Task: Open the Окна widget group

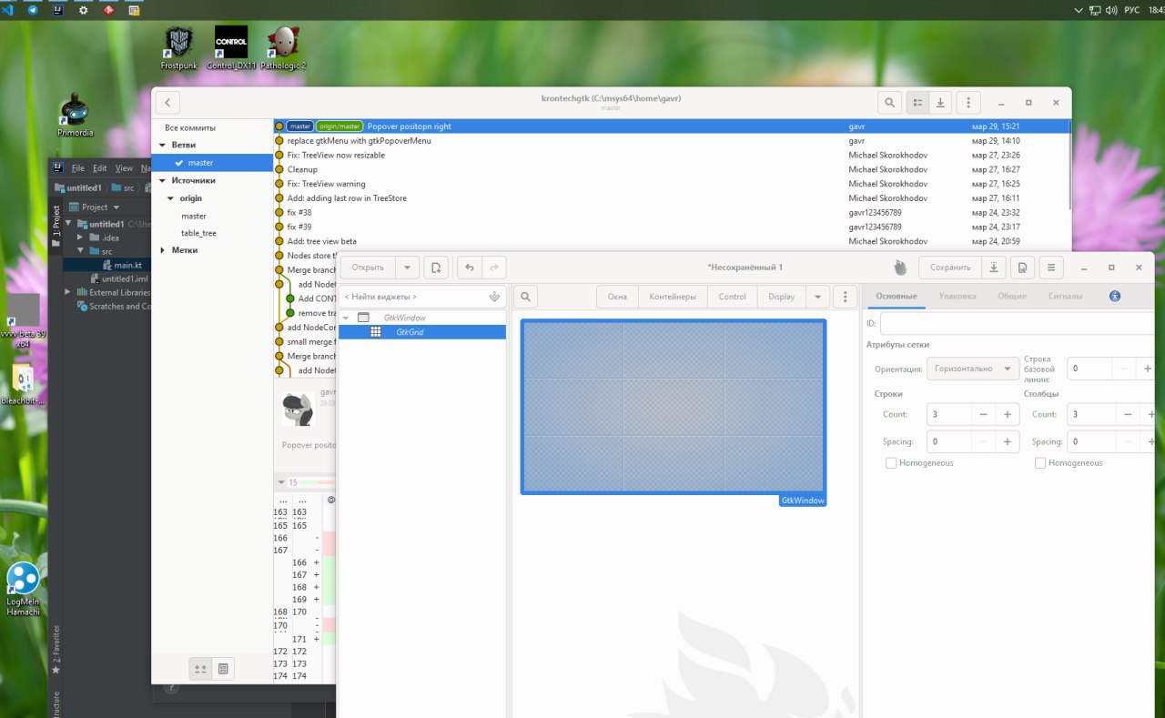Action: click(617, 297)
